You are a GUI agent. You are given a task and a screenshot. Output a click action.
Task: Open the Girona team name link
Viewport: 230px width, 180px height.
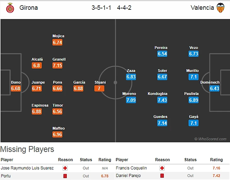[29, 8]
